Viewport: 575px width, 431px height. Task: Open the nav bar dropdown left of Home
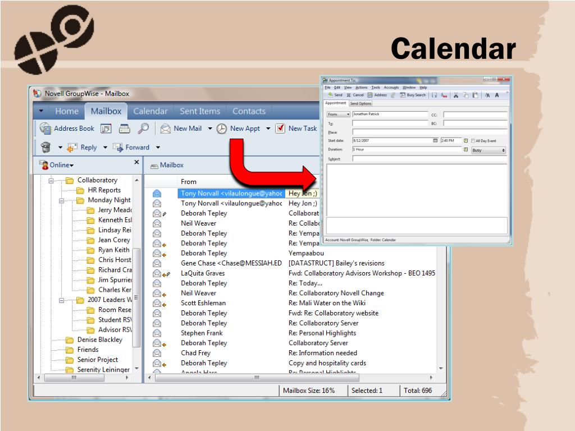point(41,111)
